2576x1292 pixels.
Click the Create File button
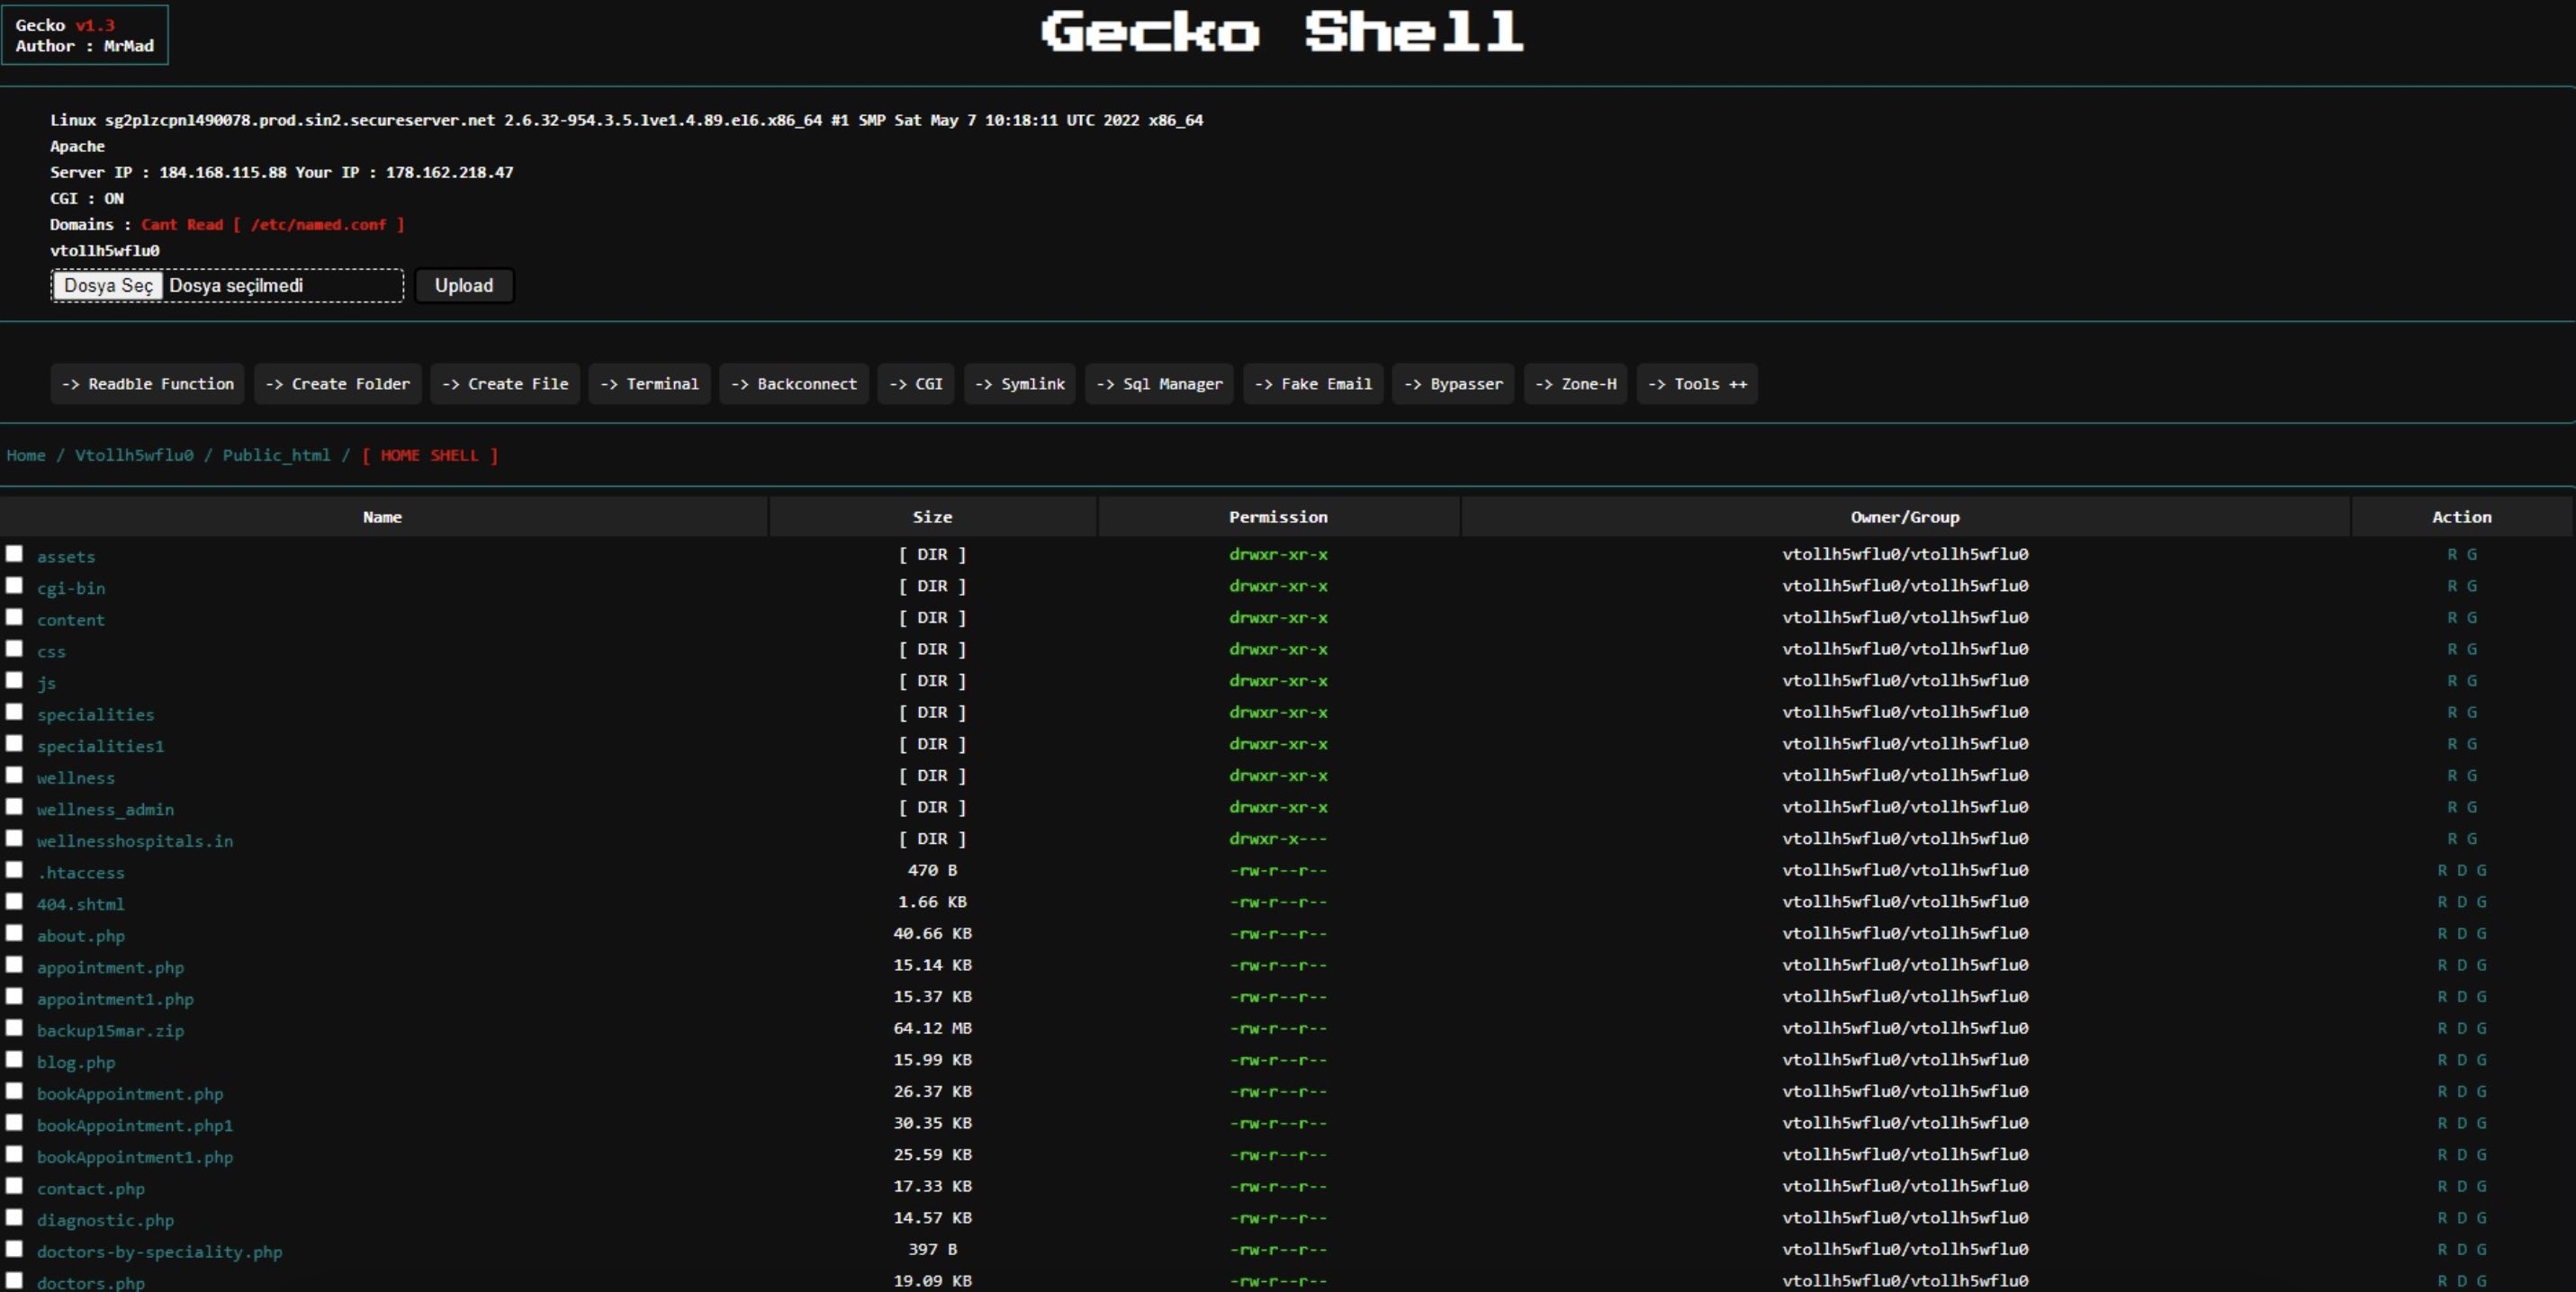(505, 383)
